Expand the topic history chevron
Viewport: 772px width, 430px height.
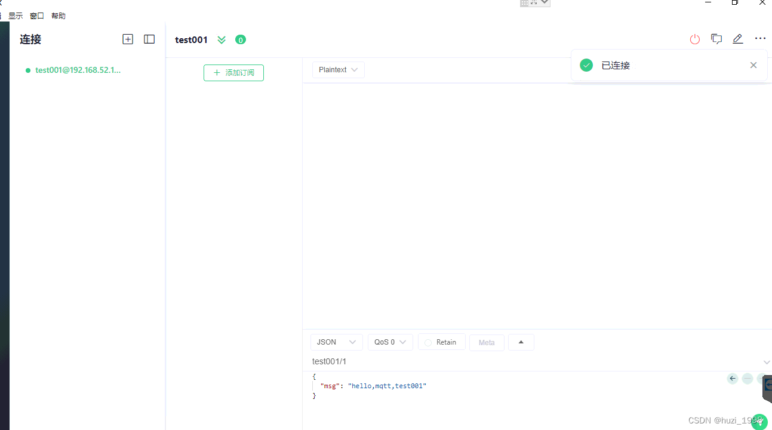pyautogui.click(x=767, y=362)
